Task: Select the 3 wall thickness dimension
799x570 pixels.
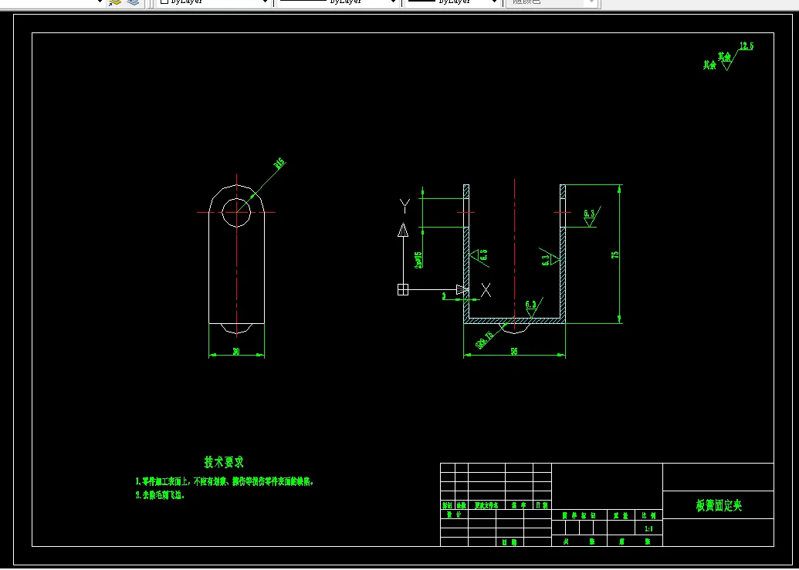Action: 444,295
